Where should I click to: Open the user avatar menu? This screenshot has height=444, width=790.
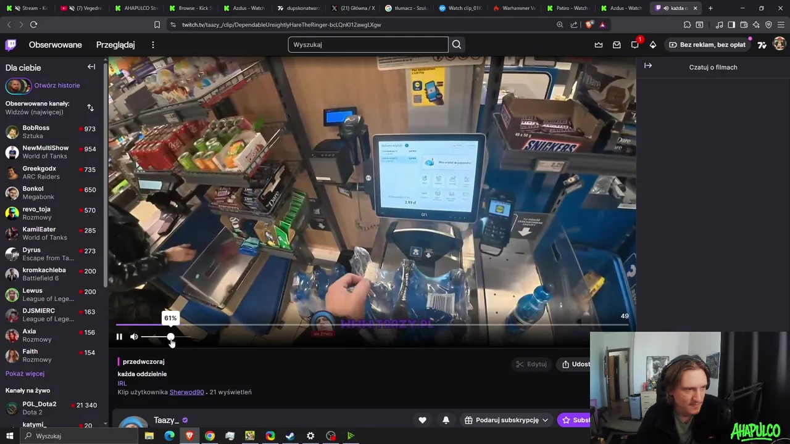780,44
